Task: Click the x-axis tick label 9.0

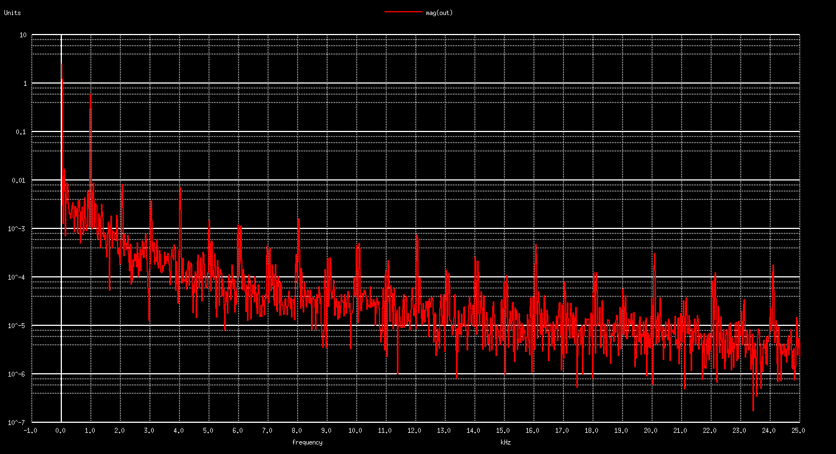Action: 327,431
